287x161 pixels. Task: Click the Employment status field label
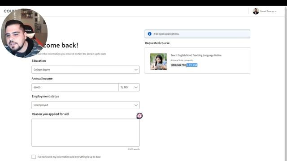click(45, 96)
